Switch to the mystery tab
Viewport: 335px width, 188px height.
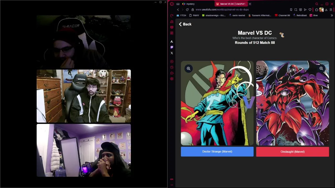(188, 4)
